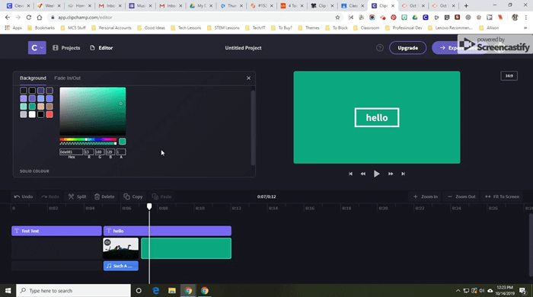
Task: Select the Such A... audio clip
Action: [120, 266]
